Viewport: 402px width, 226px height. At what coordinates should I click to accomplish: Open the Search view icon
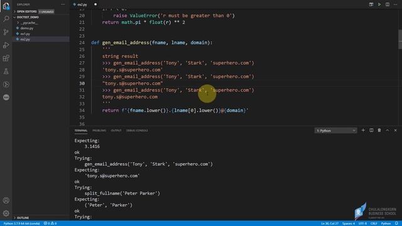click(6, 19)
